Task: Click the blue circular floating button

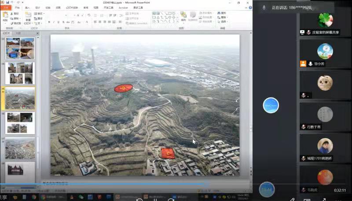Action: [x=271, y=105]
